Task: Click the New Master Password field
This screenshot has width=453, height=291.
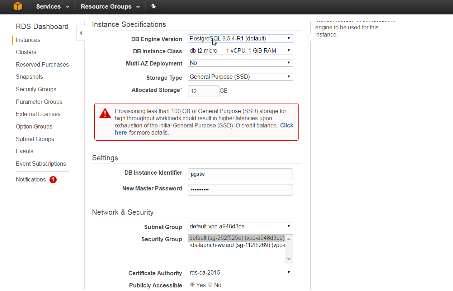Action: pos(240,190)
